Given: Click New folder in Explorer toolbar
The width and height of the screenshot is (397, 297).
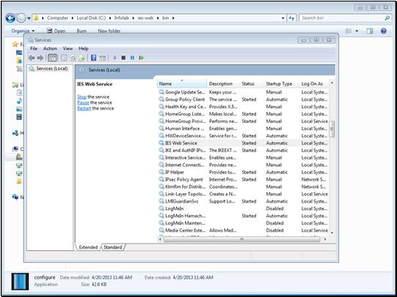Looking at the screenshot, I should [109, 31].
